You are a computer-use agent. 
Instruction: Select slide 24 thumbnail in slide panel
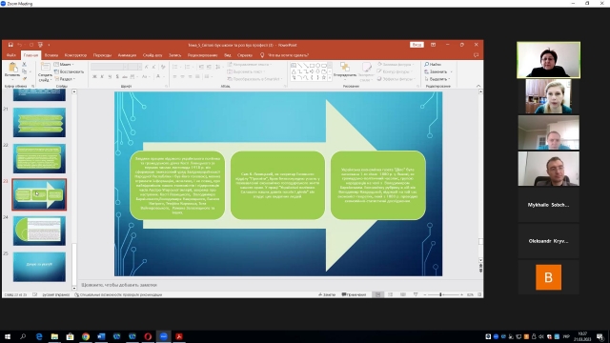[x=39, y=231]
